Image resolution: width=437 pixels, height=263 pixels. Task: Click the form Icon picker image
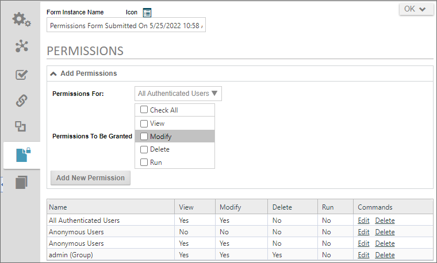coord(147,12)
